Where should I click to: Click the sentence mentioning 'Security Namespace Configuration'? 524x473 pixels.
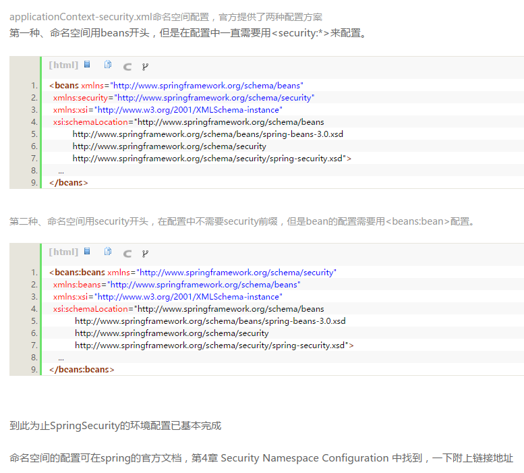(x=261, y=457)
